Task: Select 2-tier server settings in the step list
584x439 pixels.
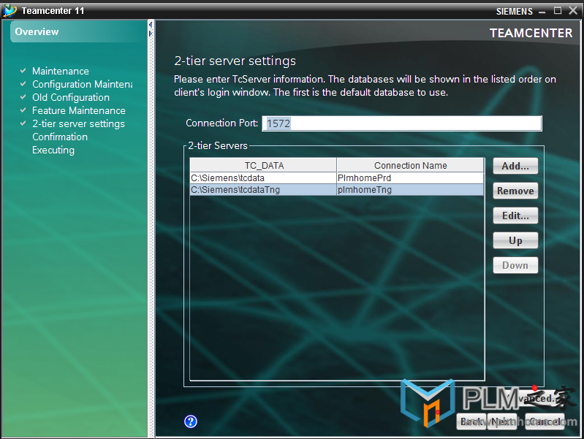Action: pyautogui.click(x=78, y=123)
